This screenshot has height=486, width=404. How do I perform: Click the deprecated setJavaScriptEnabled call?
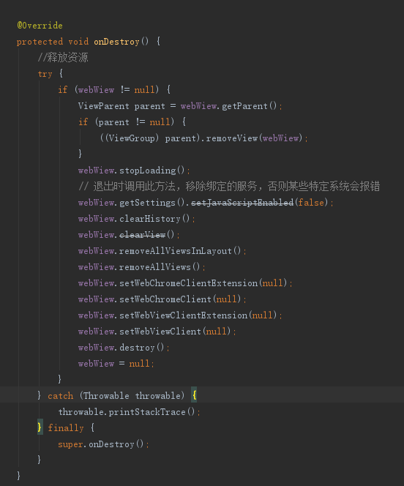coord(242,203)
